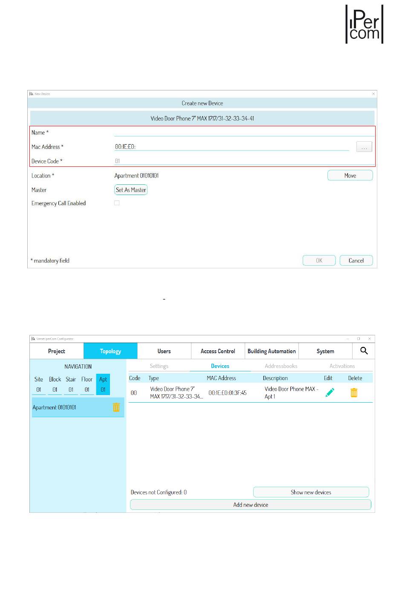Click Location value Apartment 01010101
The height and width of the screenshot is (596, 405).
tap(136, 175)
